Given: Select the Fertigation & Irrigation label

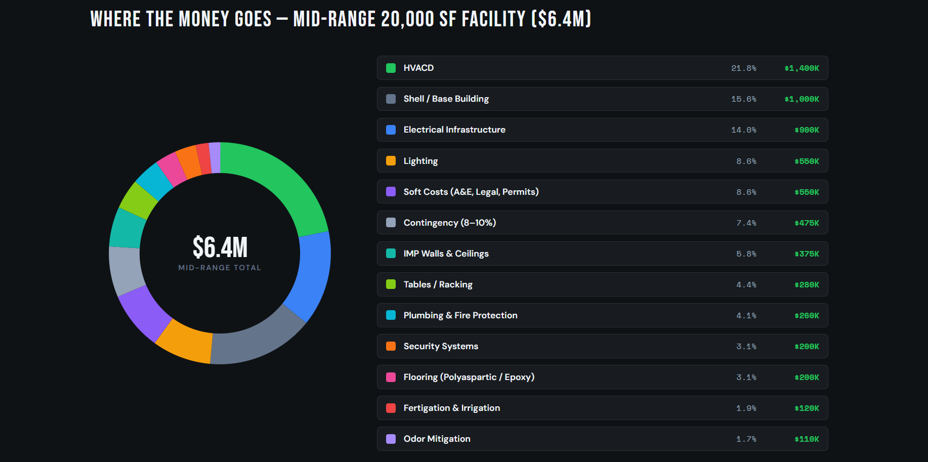Looking at the screenshot, I should click(x=451, y=408).
